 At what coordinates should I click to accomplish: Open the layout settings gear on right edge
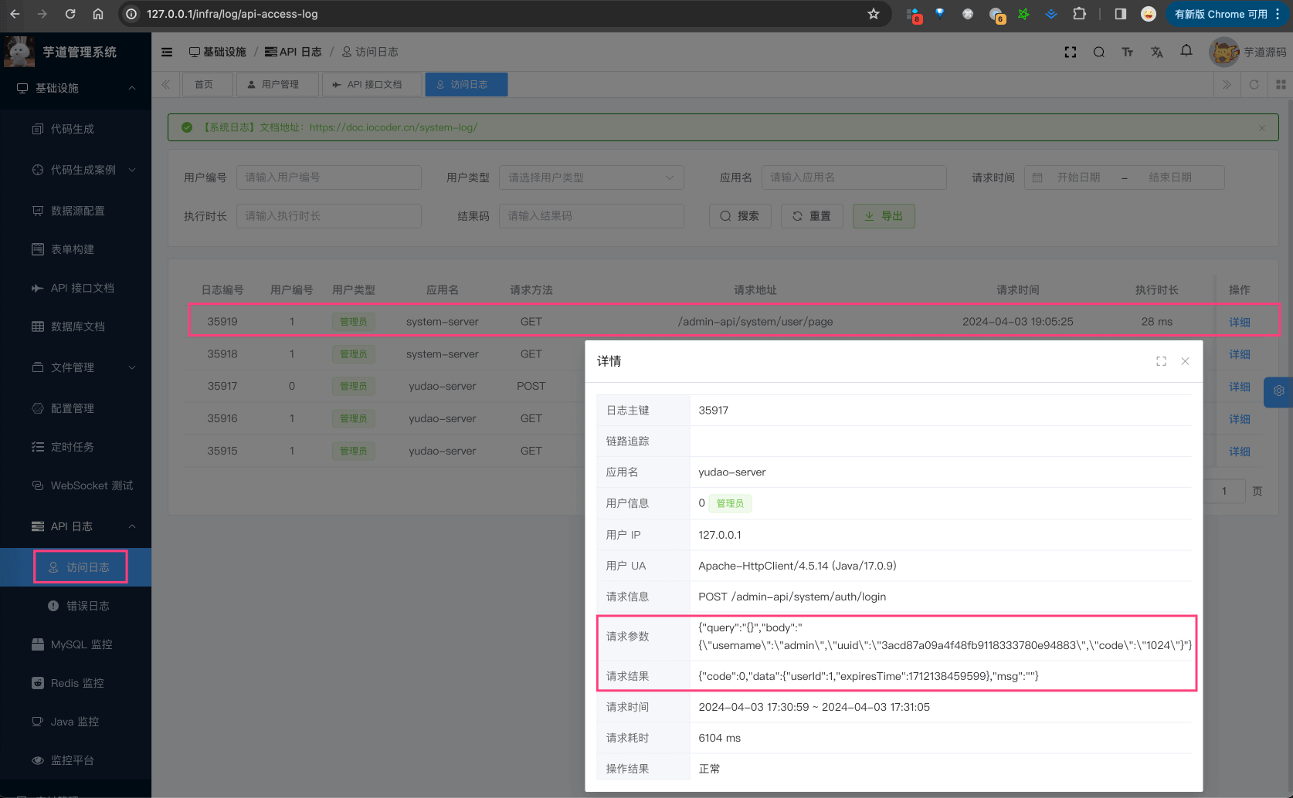click(1279, 391)
